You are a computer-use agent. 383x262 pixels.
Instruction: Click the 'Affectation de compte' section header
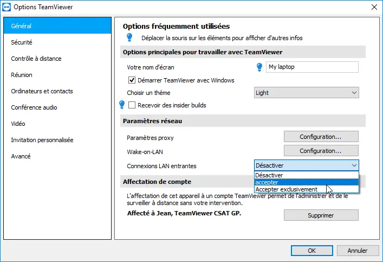(157, 182)
